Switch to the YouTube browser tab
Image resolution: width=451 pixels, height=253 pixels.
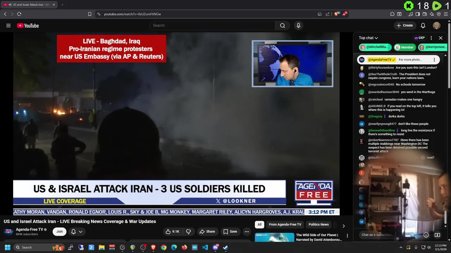pyautogui.click(x=29, y=5)
